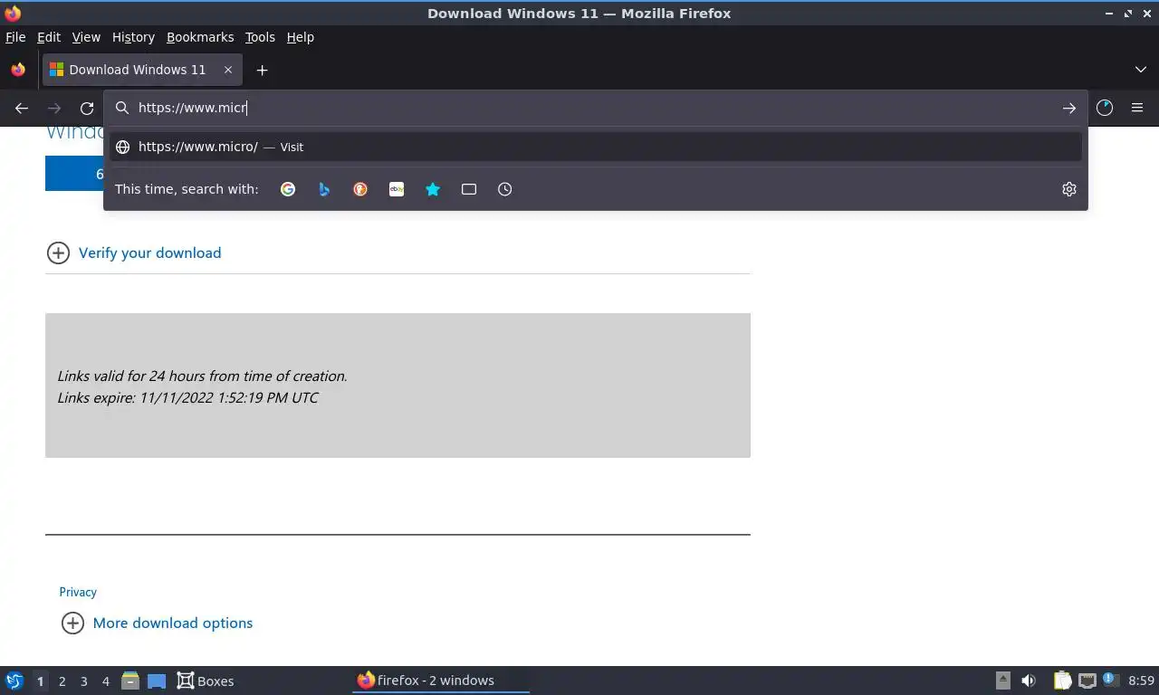Search open tabs using the tab icon
The width and height of the screenshot is (1159, 695).
(x=469, y=189)
